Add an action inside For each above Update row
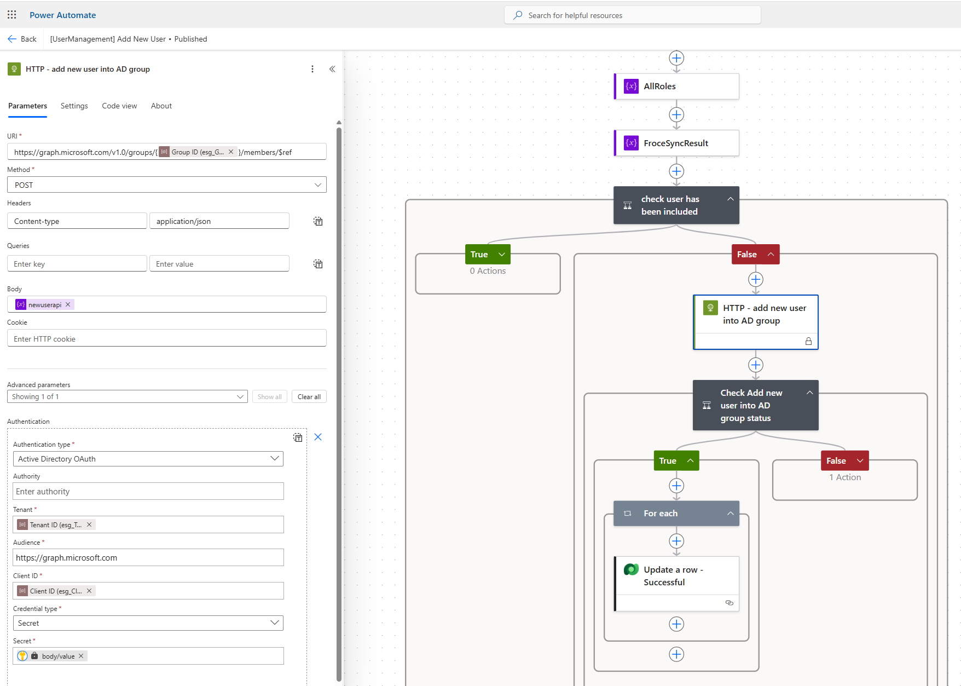 [676, 541]
